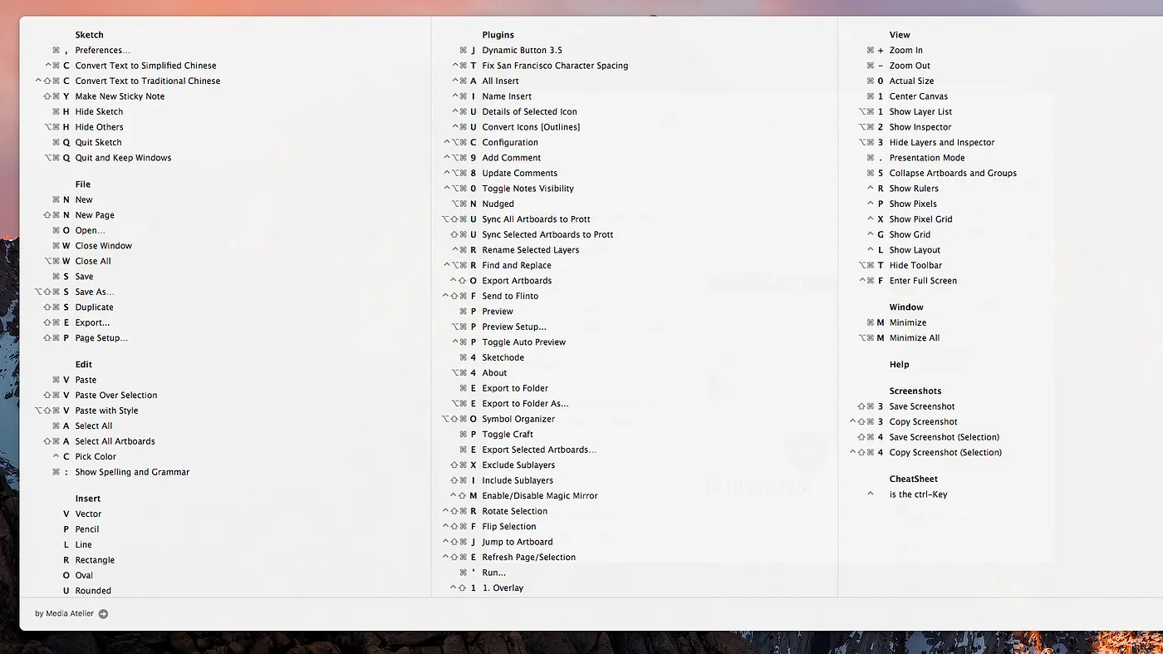Choose Presentation Mode entry
The width and height of the screenshot is (1163, 654).
(x=927, y=158)
